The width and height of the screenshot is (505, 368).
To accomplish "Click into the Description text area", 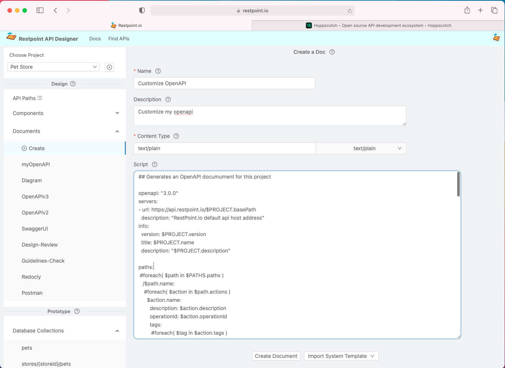I will [x=270, y=116].
